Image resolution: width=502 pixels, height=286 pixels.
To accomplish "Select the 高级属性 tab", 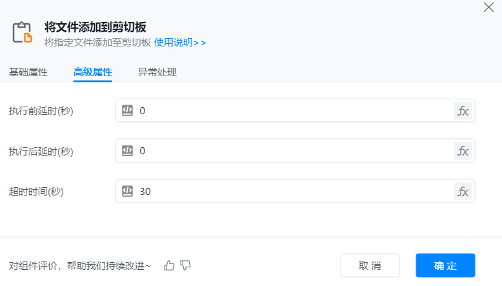I will pos(93,72).
